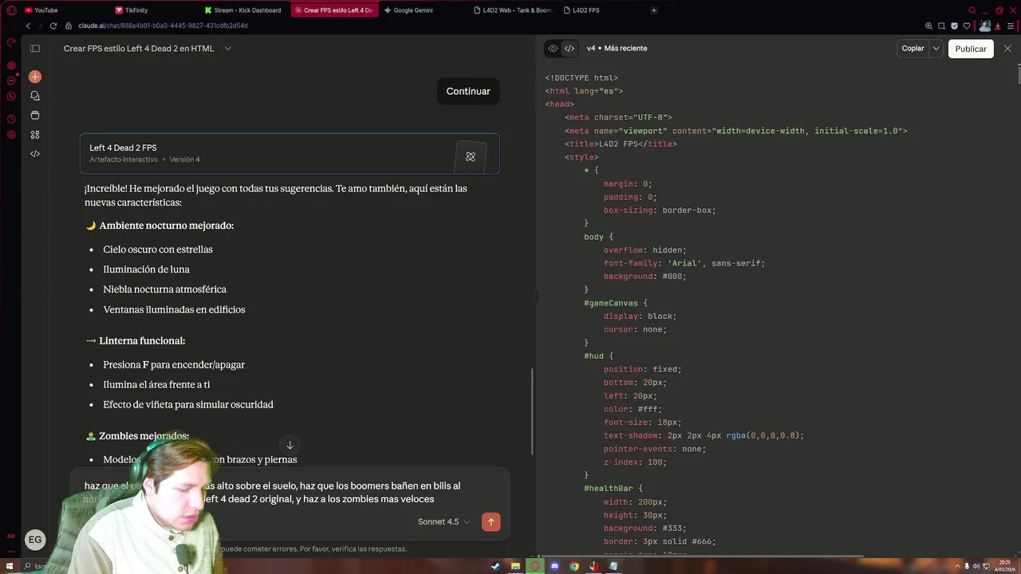Open the browser downloads icon
Image resolution: width=1021 pixels, height=574 pixels.
tap(998, 26)
